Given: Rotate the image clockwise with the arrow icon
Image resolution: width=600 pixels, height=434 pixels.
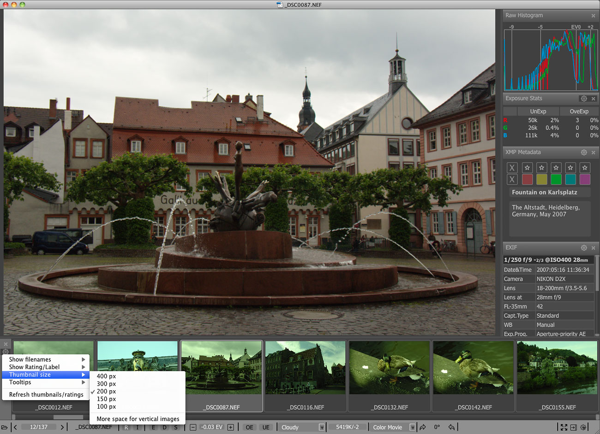Looking at the screenshot, I should click(x=423, y=427).
